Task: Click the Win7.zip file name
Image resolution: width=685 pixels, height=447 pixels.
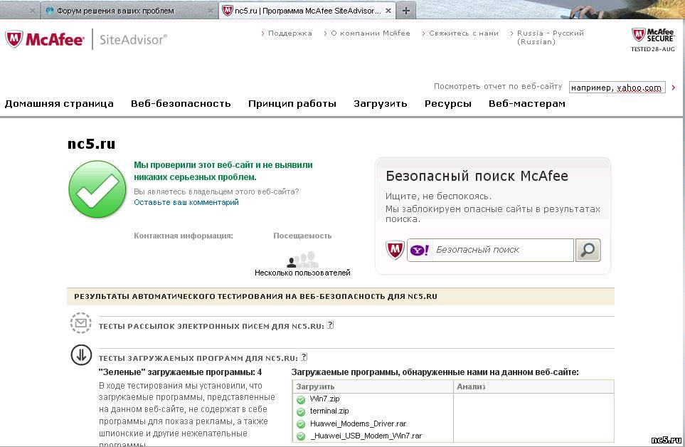Action: [324, 399]
